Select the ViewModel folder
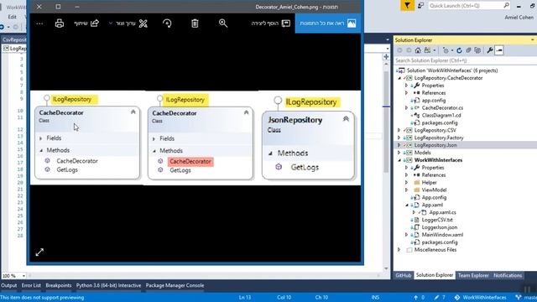The height and width of the screenshot is (302, 537). 434,190
